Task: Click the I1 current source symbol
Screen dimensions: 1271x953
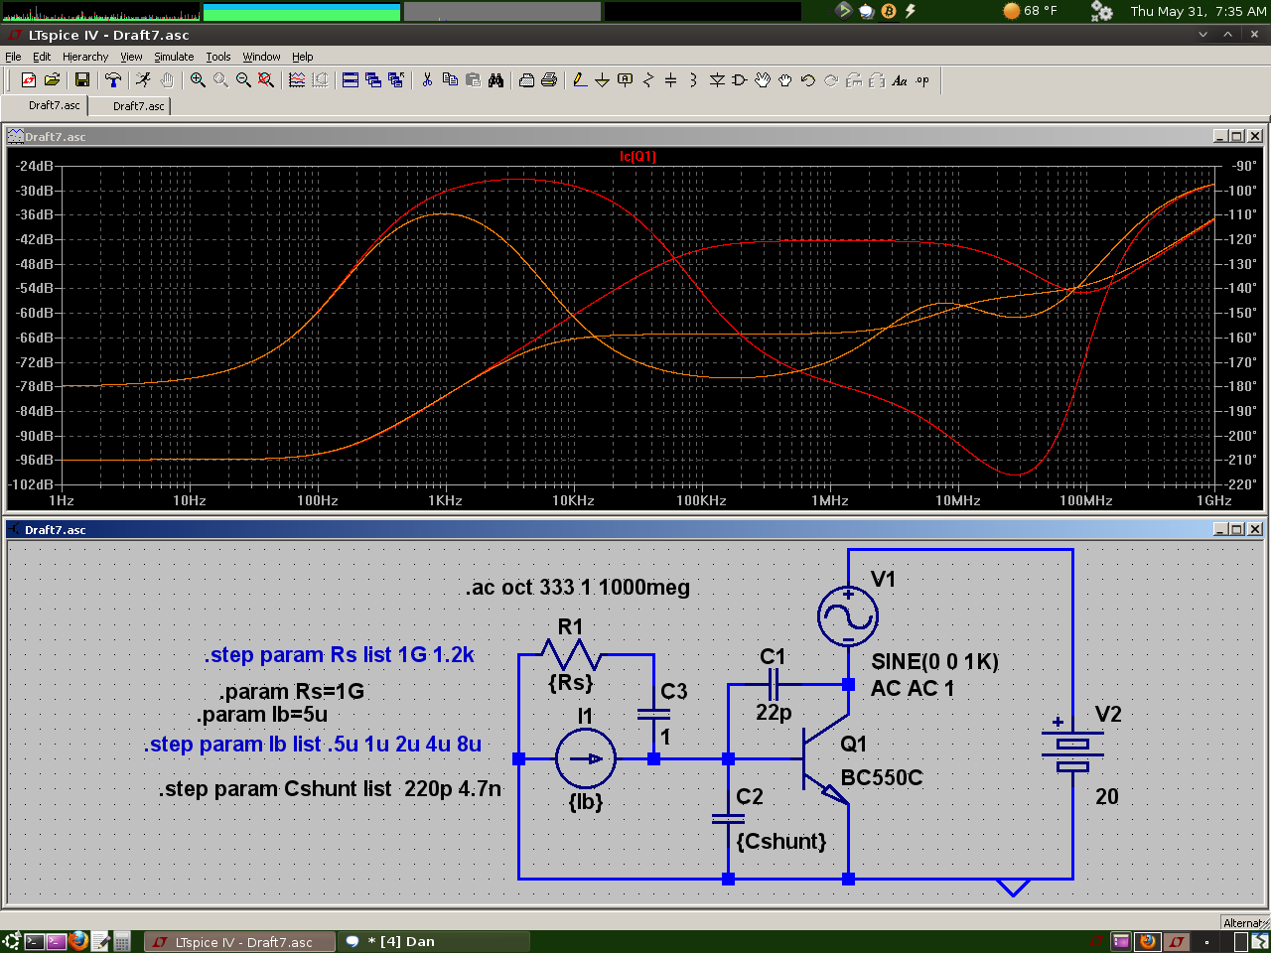Action: [x=586, y=759]
